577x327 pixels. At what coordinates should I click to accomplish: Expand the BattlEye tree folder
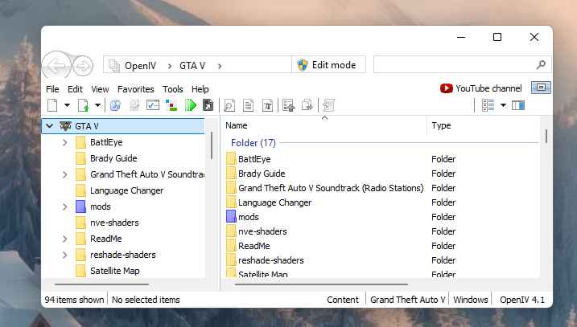pos(64,142)
